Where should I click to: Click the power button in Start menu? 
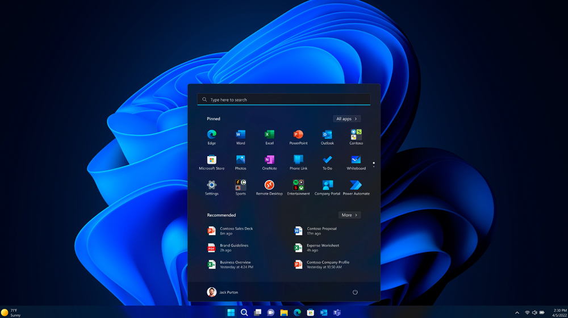355,292
